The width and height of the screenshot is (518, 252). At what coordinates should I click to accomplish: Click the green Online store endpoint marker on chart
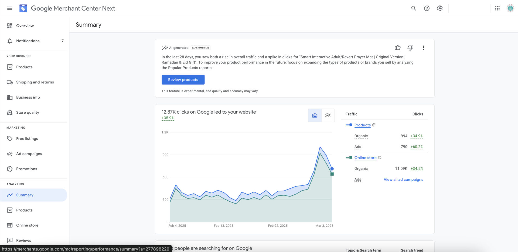coord(332,174)
